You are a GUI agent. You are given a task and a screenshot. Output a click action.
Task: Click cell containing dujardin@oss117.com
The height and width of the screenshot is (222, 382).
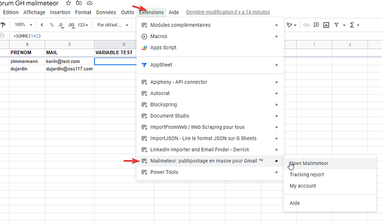point(70,69)
